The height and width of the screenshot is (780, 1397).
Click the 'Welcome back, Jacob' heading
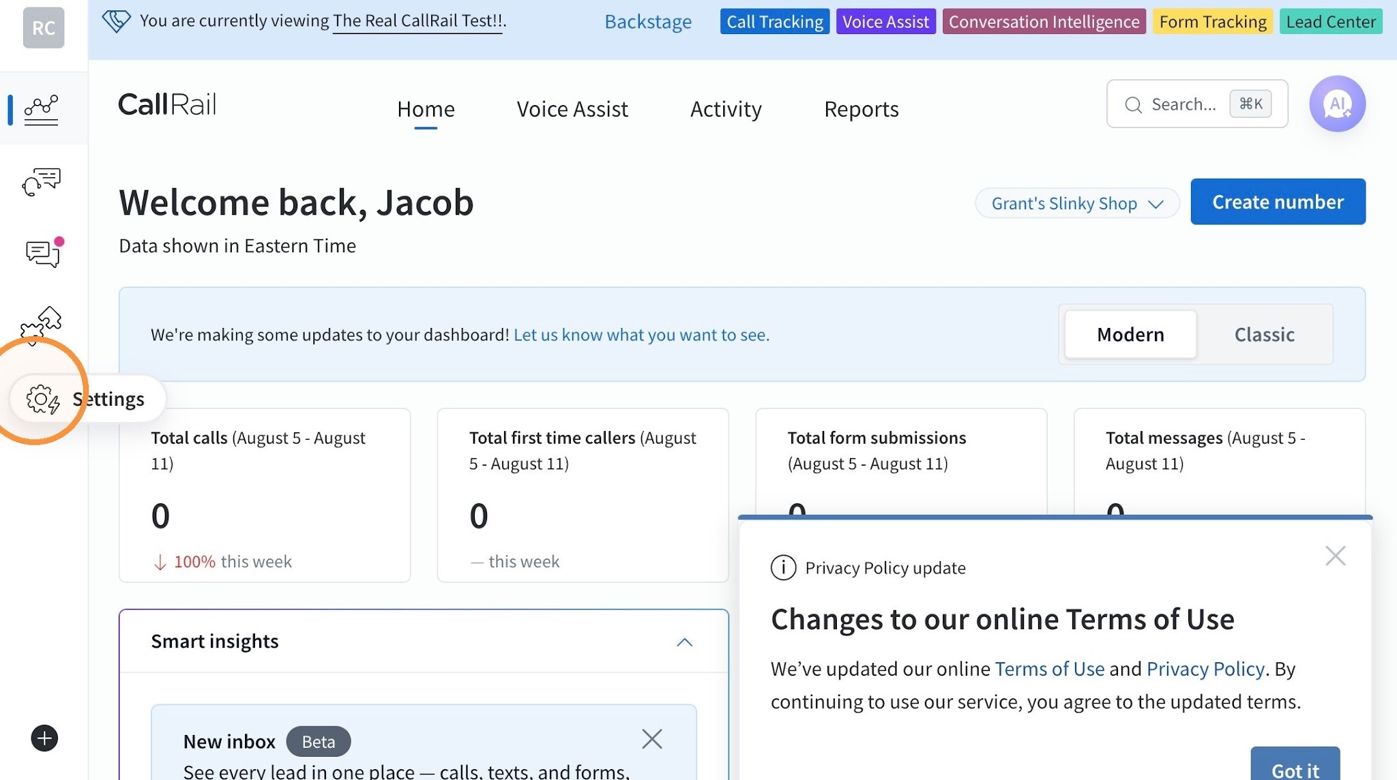pyautogui.click(x=296, y=202)
